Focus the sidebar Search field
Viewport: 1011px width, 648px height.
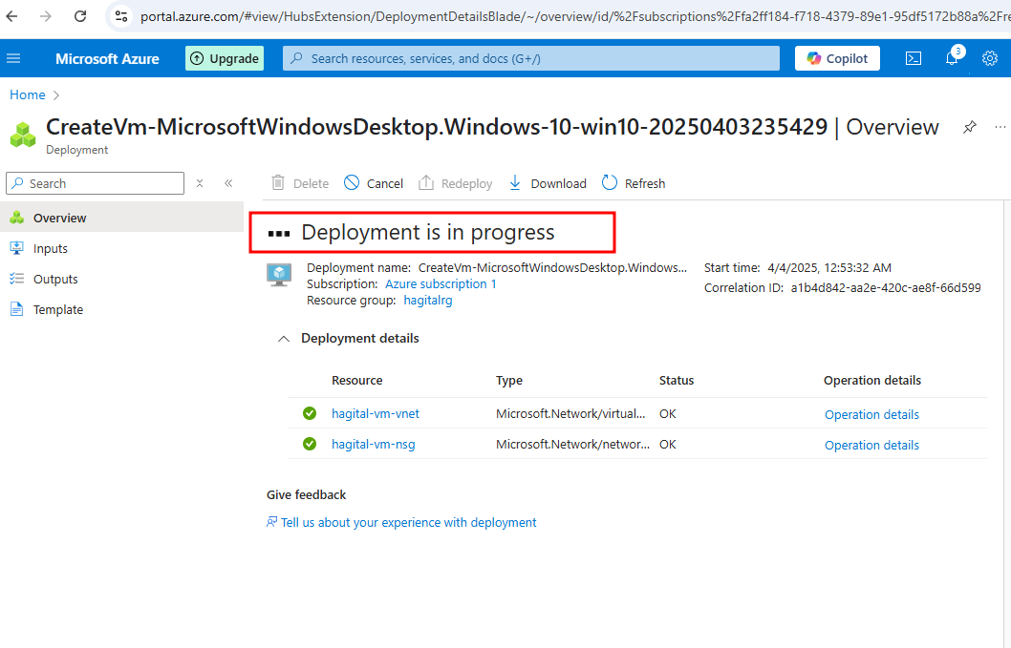point(95,183)
